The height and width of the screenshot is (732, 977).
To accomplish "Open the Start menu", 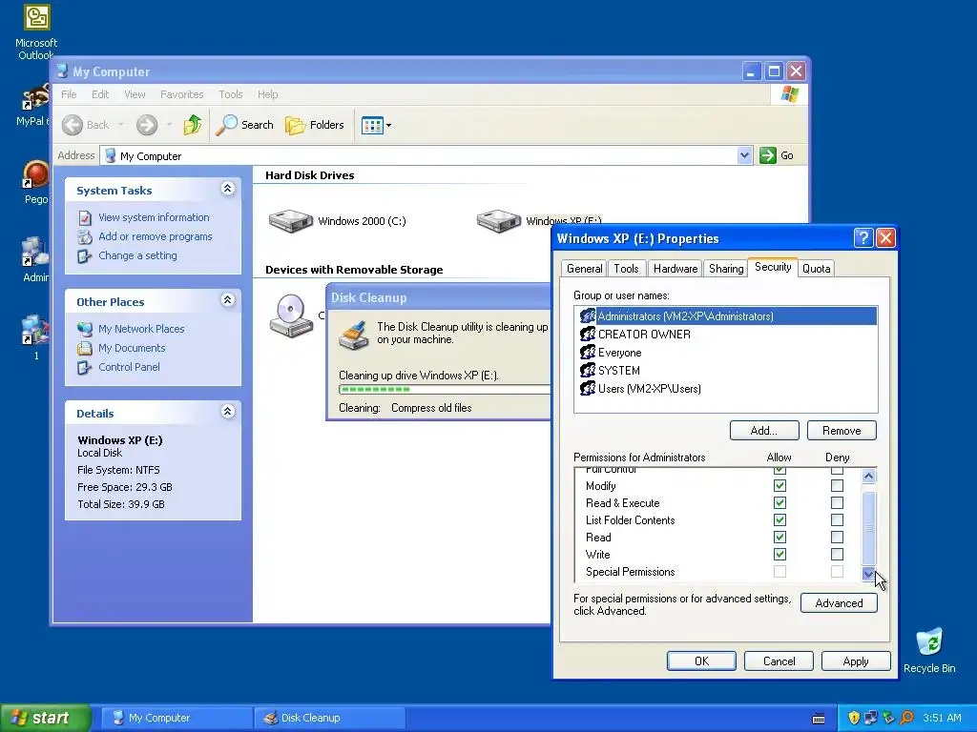I will click(46, 718).
